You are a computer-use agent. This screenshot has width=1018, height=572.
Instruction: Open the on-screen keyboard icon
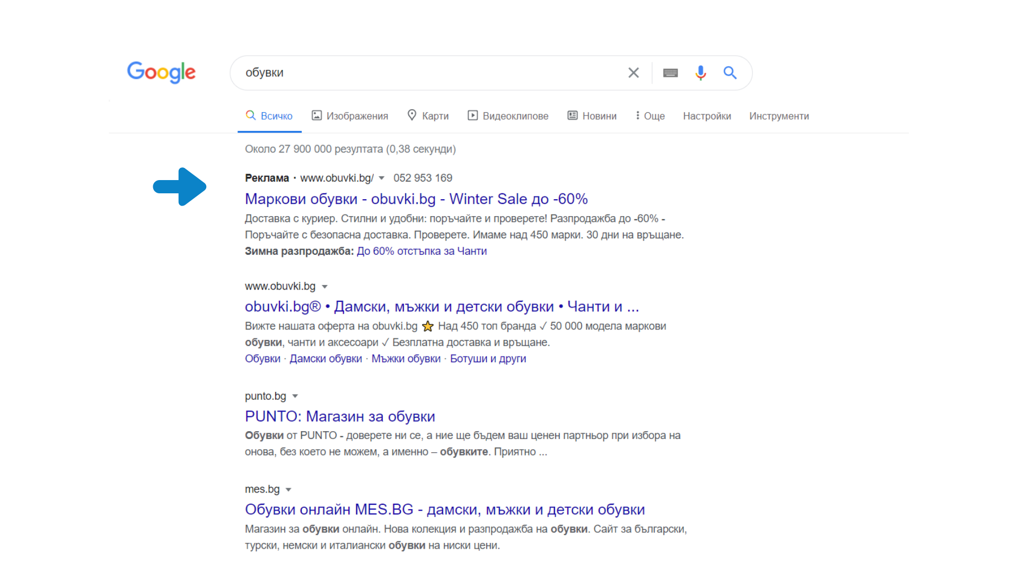[x=671, y=73]
